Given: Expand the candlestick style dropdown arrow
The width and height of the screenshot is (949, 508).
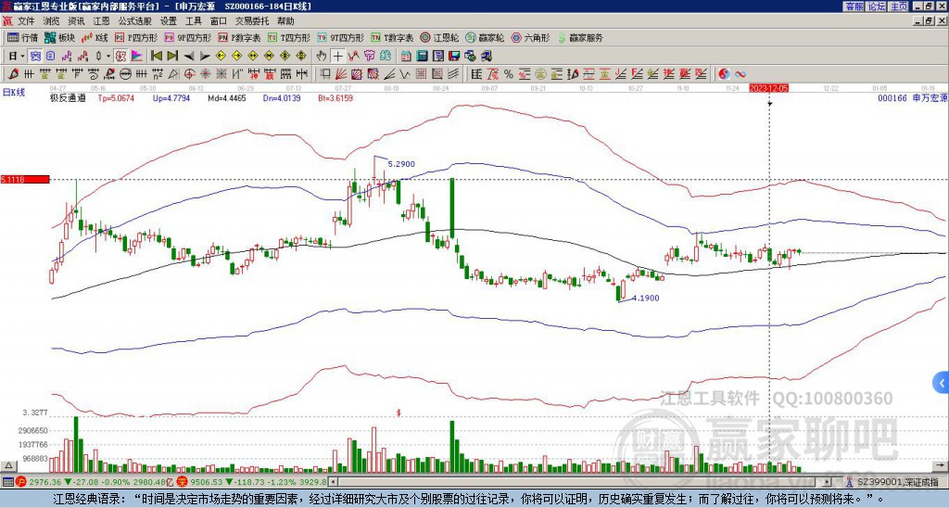Looking at the screenshot, I should pos(108,56).
